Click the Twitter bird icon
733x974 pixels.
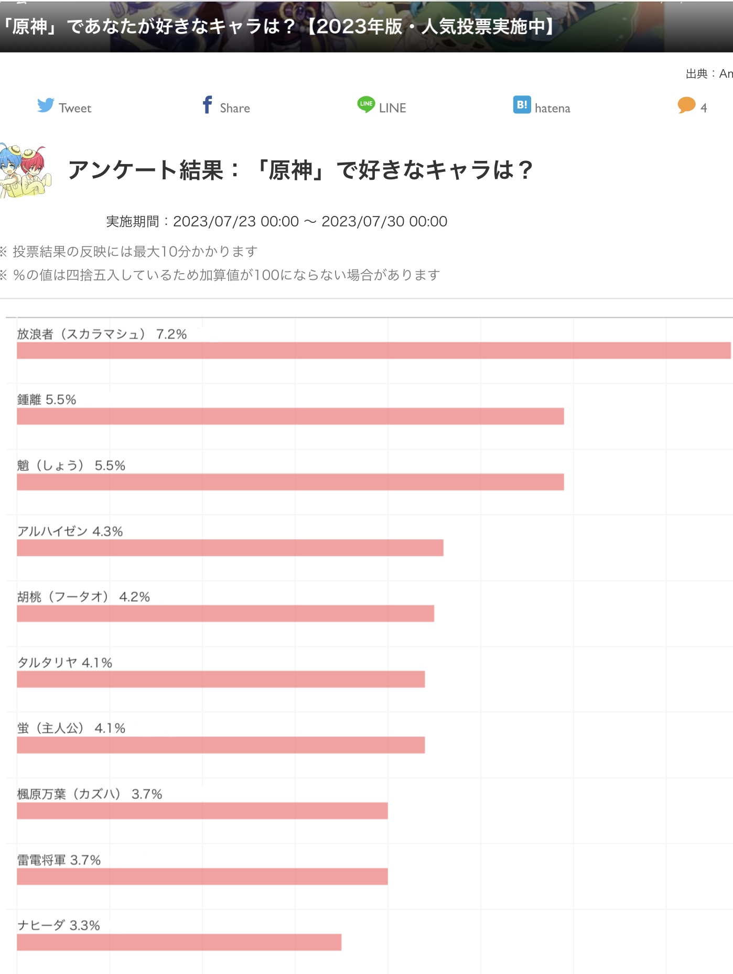click(46, 105)
